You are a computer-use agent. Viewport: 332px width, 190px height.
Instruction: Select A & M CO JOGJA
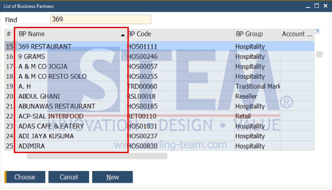pyautogui.click(x=43, y=66)
